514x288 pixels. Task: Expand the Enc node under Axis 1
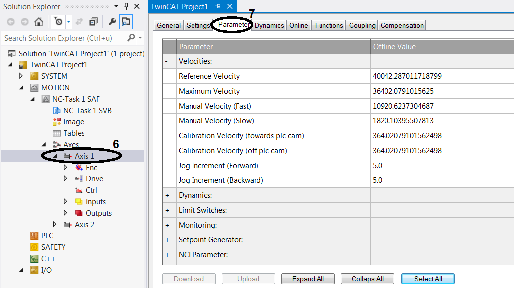[65, 168]
